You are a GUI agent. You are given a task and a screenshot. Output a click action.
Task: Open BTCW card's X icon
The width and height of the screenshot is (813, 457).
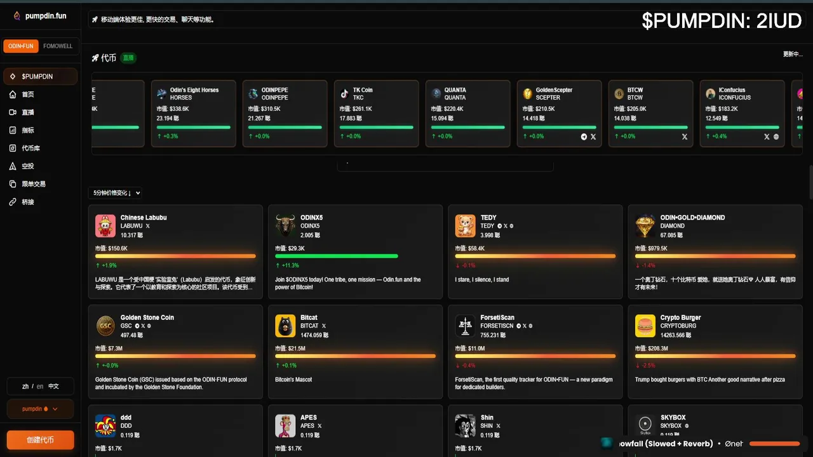(x=685, y=136)
